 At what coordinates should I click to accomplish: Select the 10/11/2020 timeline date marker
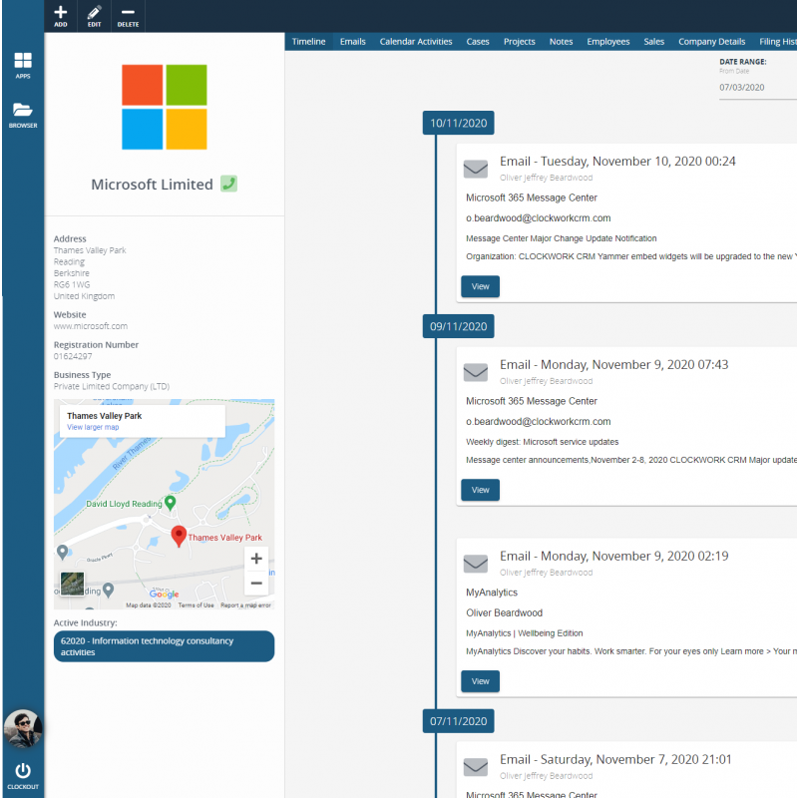(458, 123)
